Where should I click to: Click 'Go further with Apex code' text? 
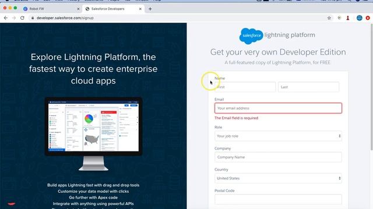(93, 197)
